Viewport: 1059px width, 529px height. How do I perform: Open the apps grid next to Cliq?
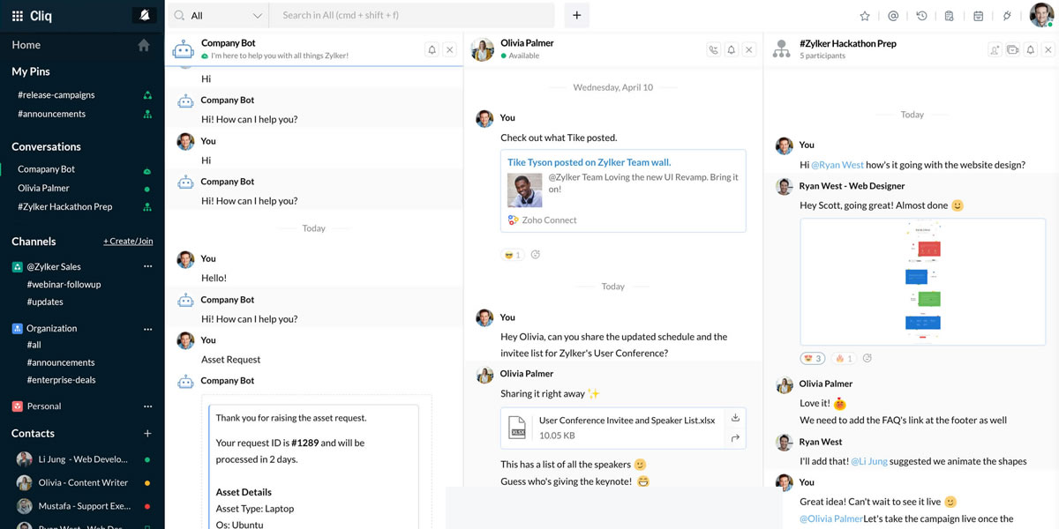point(18,16)
